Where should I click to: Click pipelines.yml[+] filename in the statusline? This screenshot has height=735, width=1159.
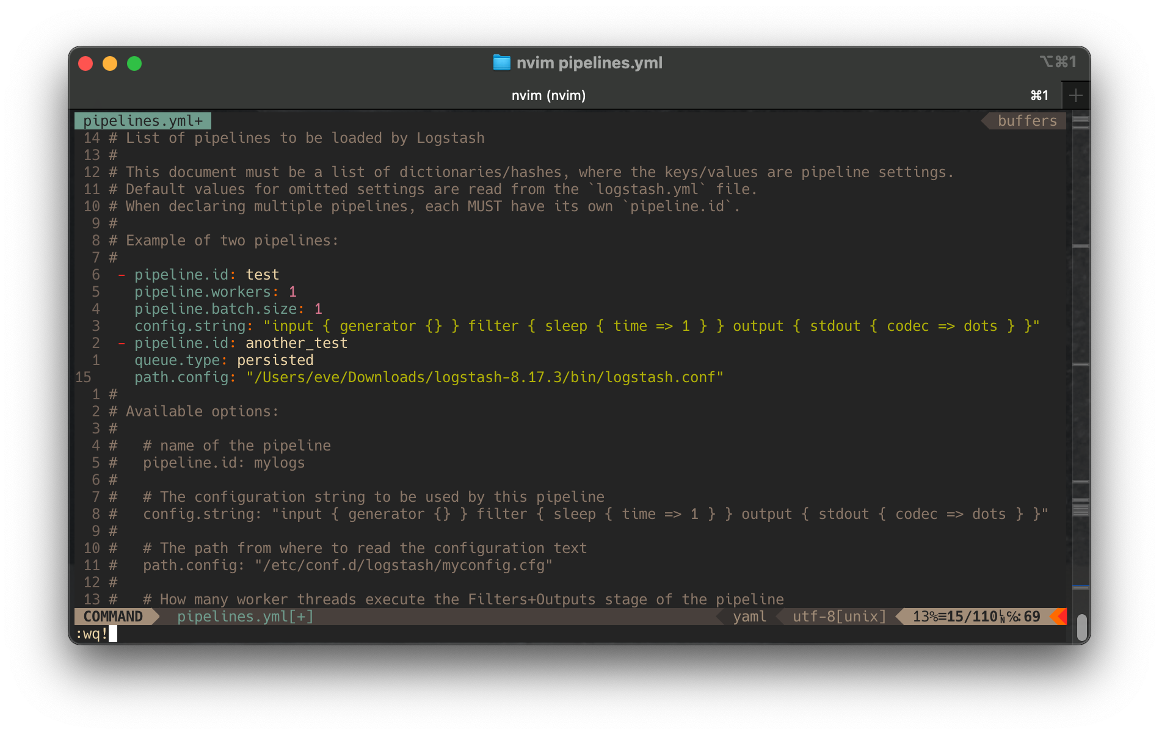click(245, 617)
